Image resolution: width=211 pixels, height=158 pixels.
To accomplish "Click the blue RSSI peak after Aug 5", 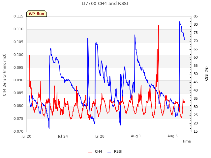I will [180, 21].
